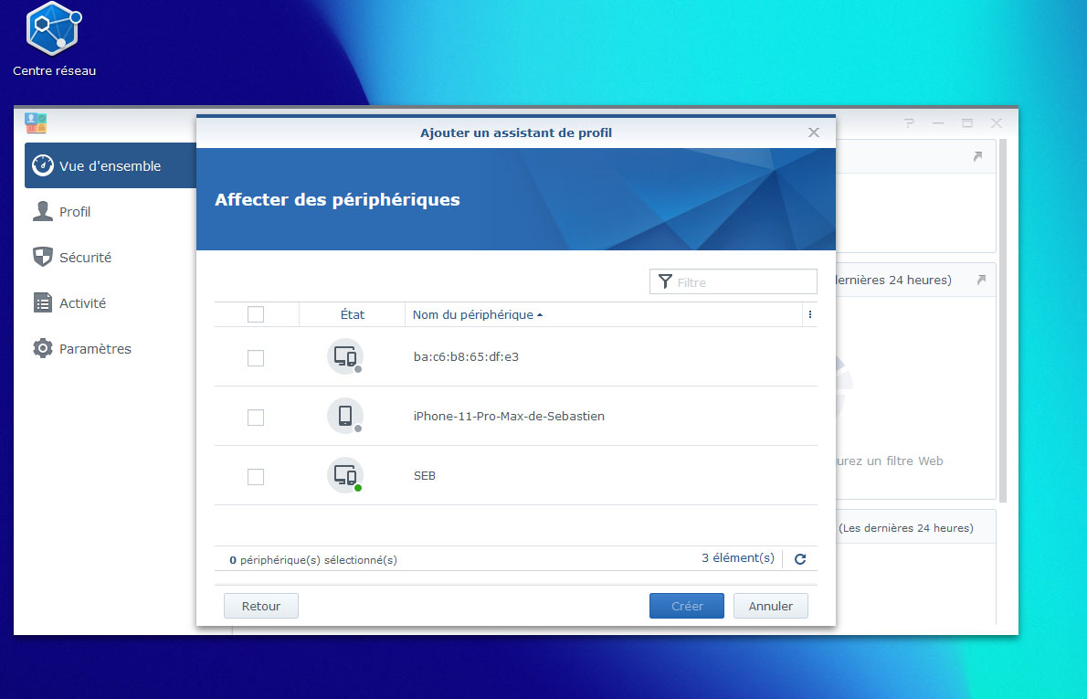Click the iPhone-11-Pro-Max device phone icon
Image resolution: width=1087 pixels, height=699 pixels.
click(x=345, y=416)
